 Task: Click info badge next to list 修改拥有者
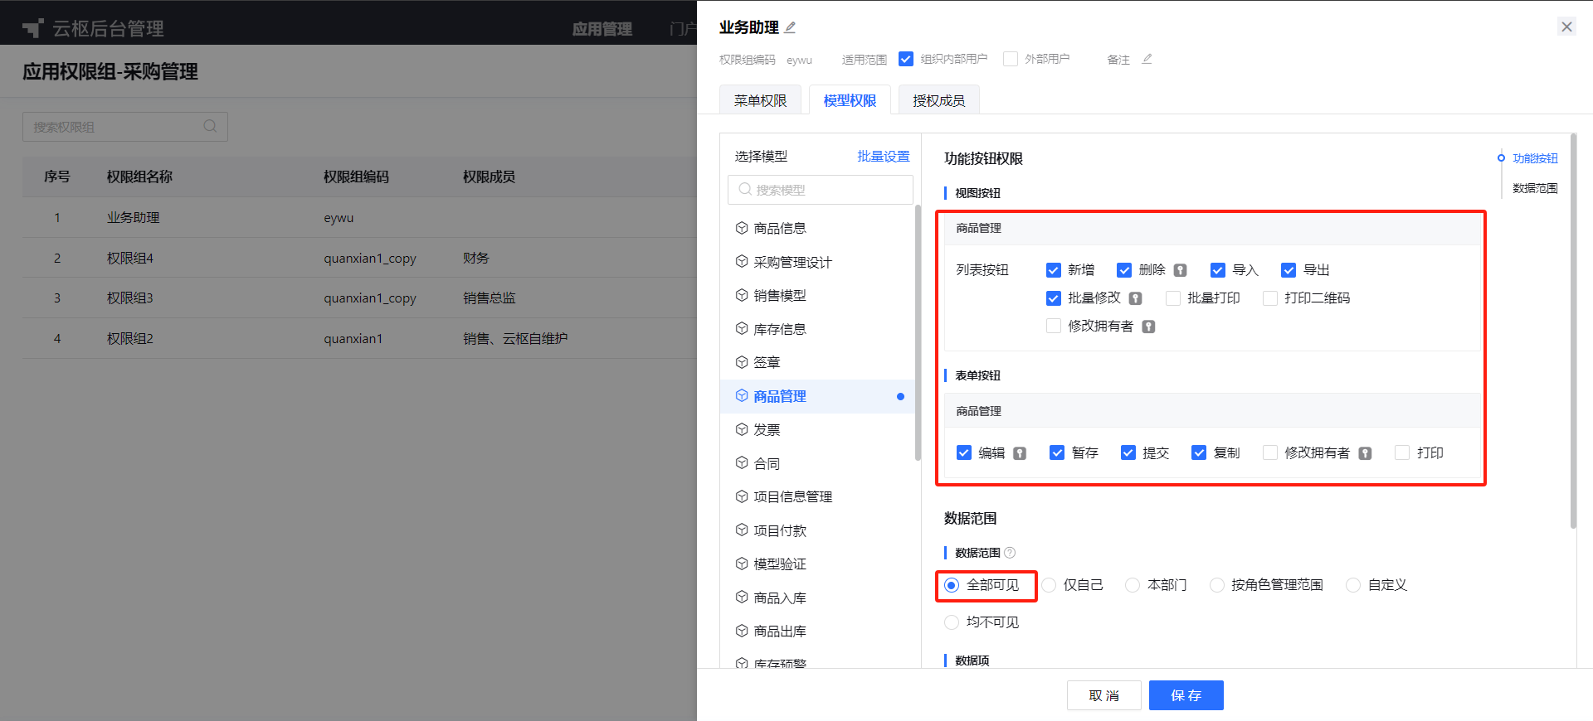point(1148,327)
